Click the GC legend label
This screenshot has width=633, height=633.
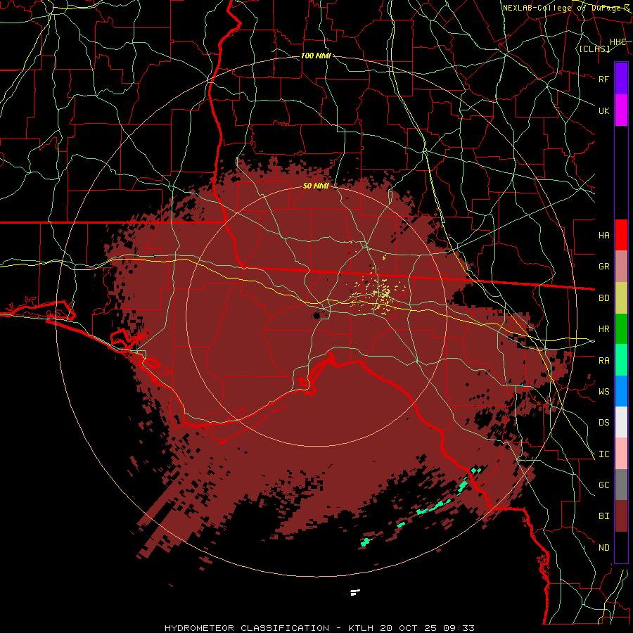[x=603, y=485]
